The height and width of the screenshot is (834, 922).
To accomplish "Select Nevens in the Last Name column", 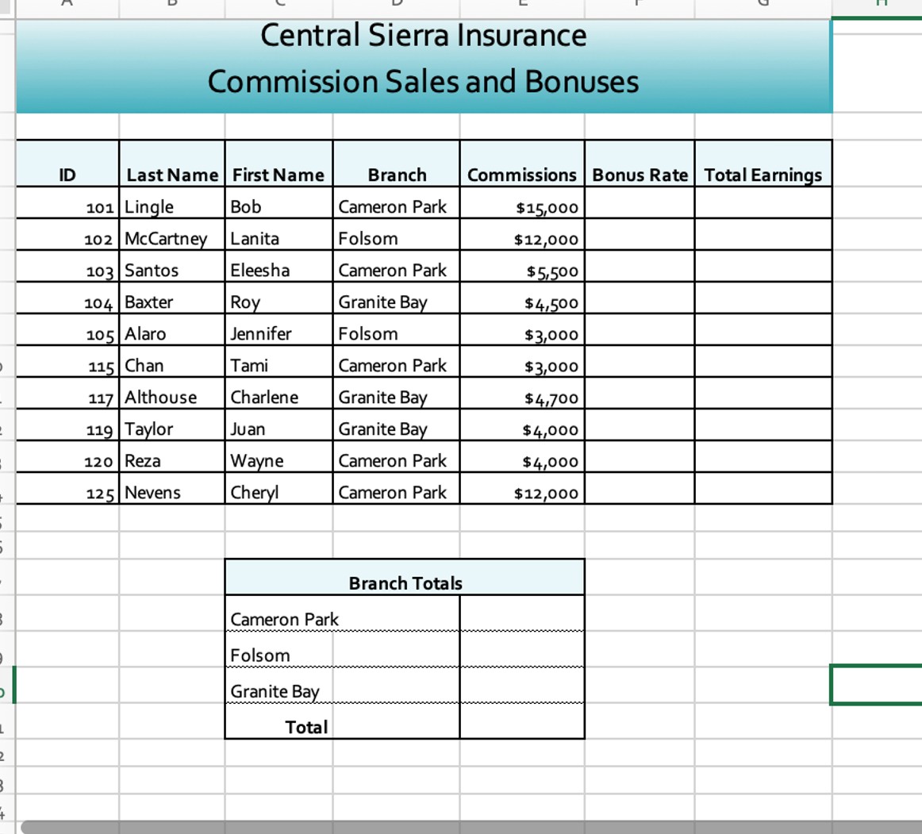I will coord(171,492).
